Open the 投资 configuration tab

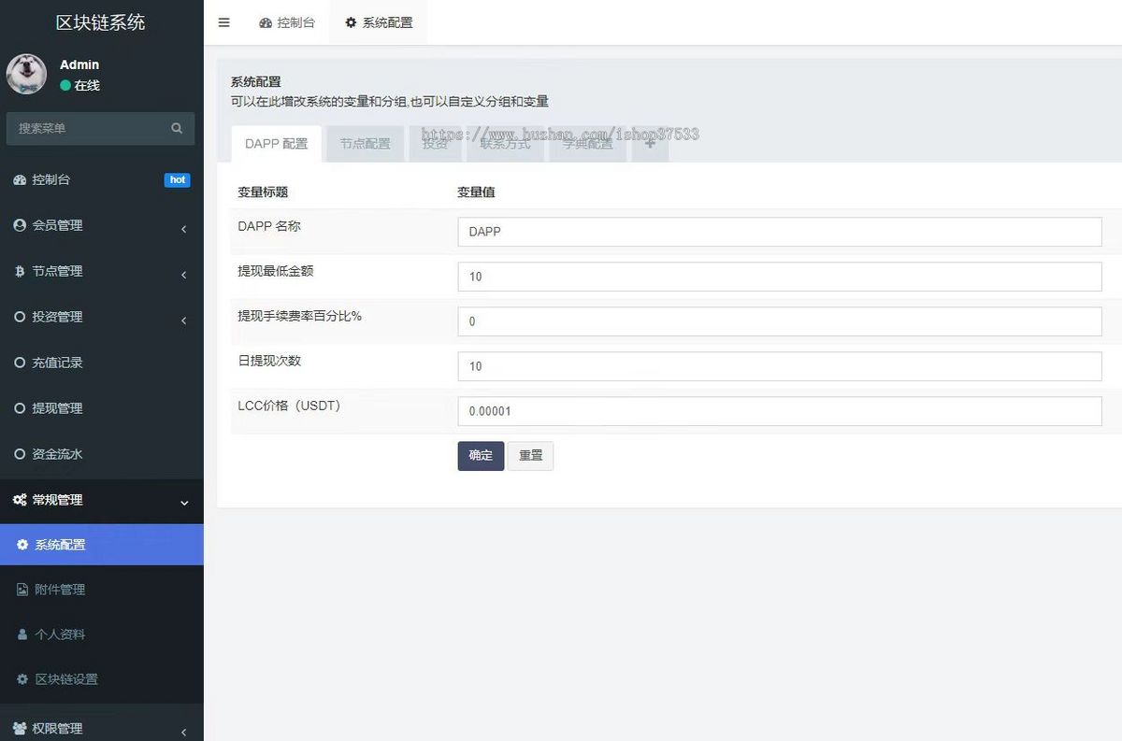(435, 144)
